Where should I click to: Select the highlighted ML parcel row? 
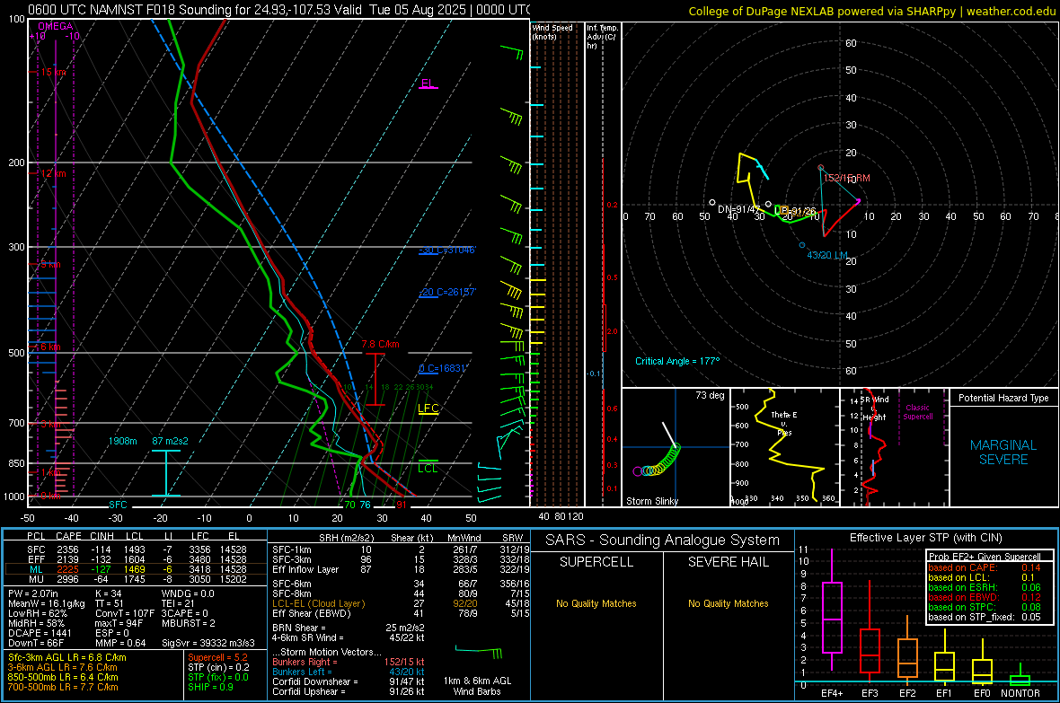click(x=137, y=569)
